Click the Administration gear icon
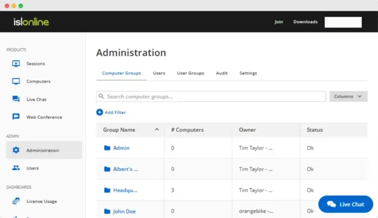The height and width of the screenshot is (218, 378). 16,151
